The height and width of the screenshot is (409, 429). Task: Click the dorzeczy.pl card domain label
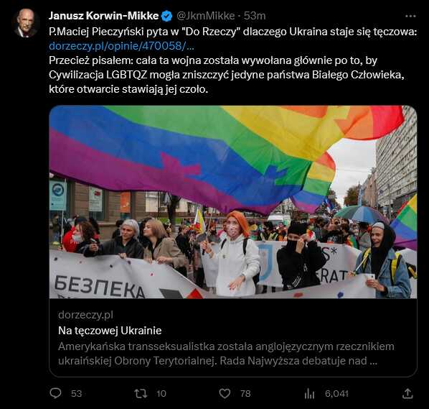tap(85, 315)
